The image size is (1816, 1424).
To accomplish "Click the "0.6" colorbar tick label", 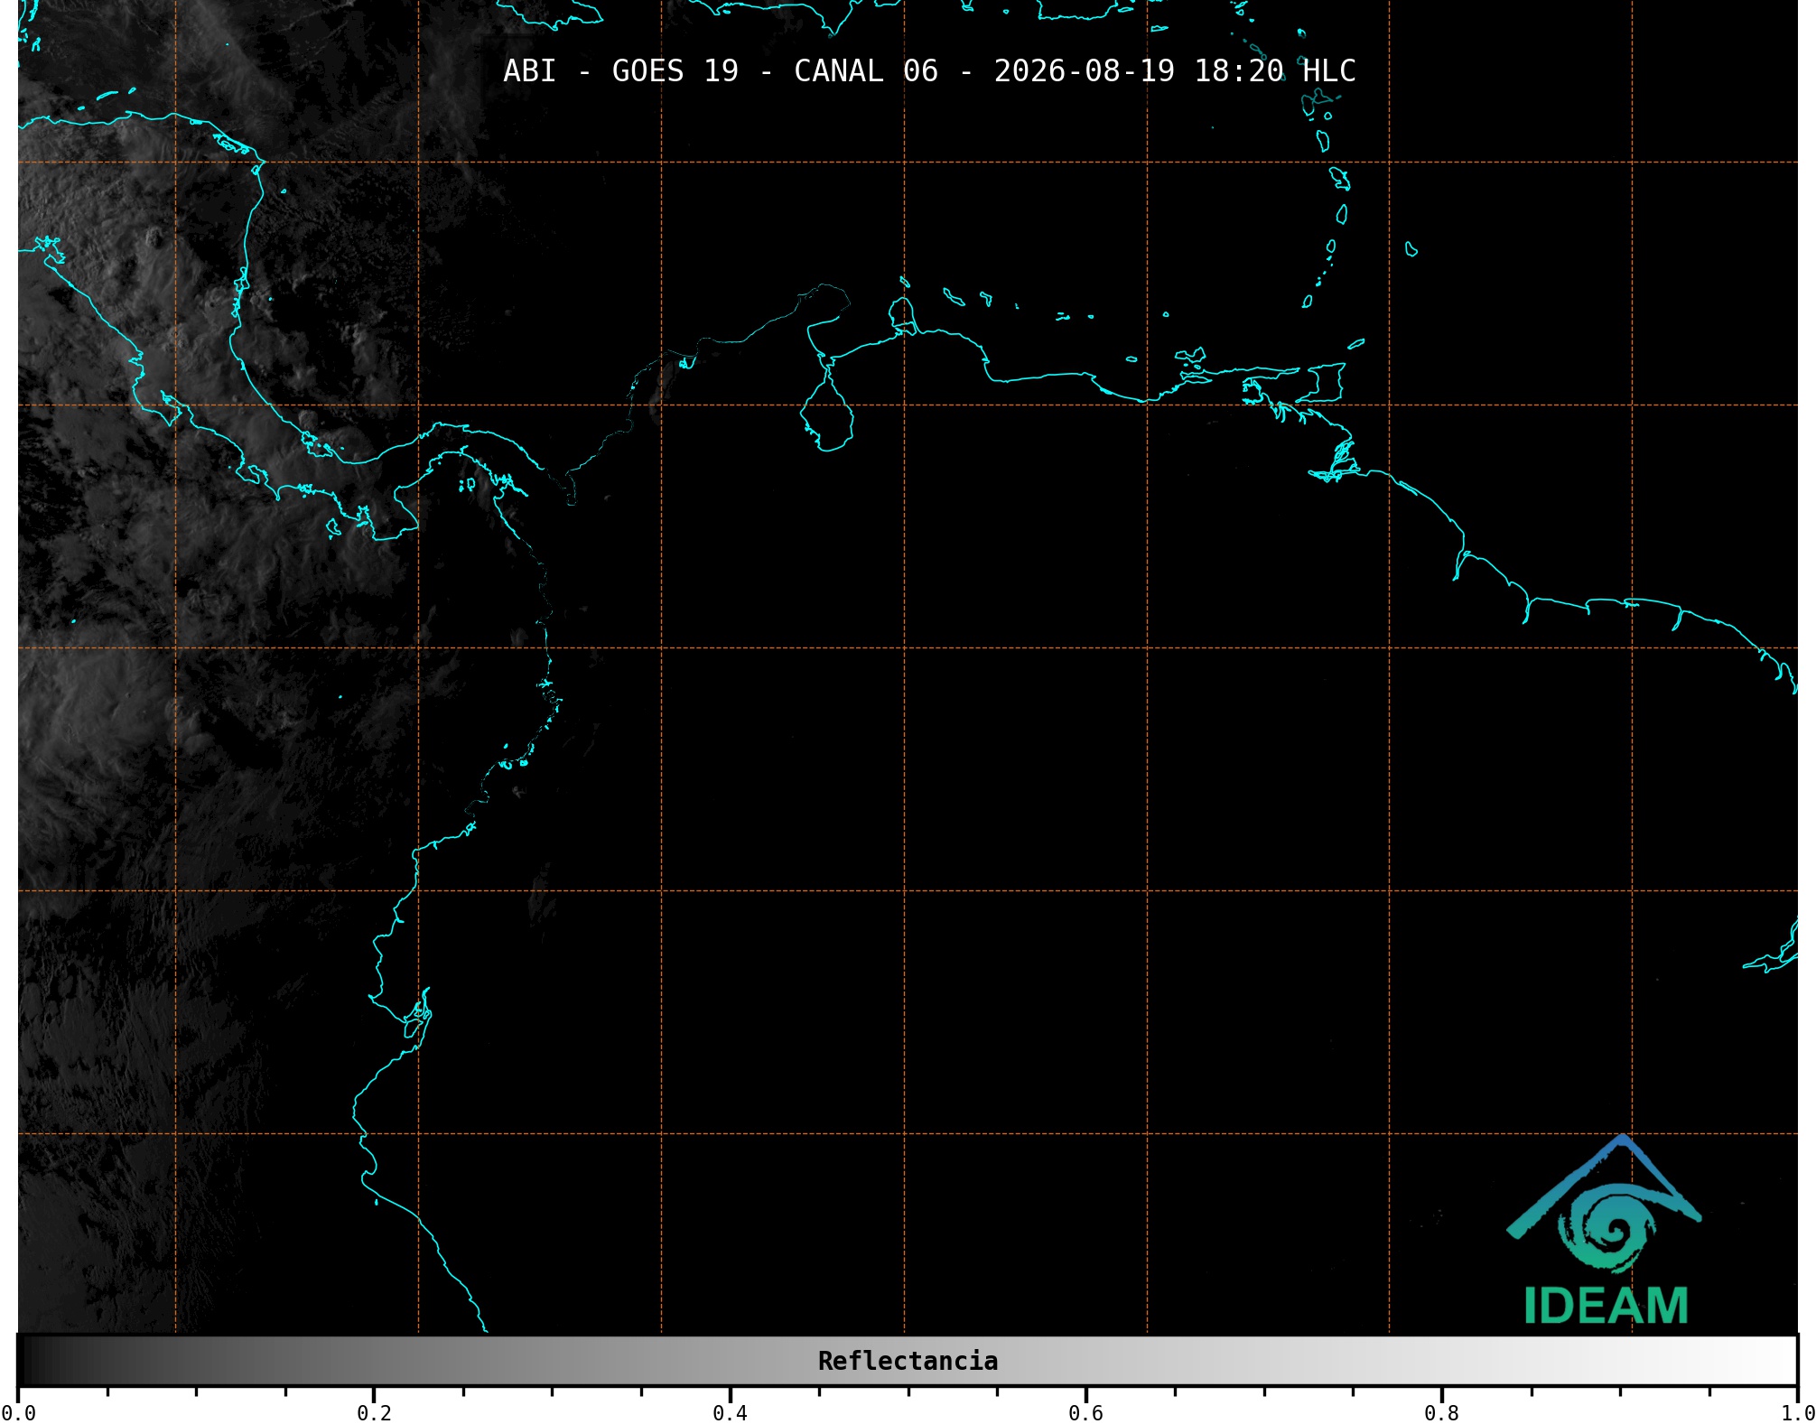I will click(x=1085, y=1413).
